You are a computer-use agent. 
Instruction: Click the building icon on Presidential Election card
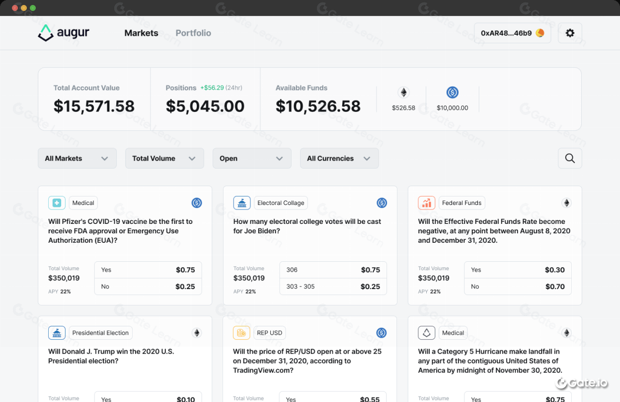pos(57,333)
